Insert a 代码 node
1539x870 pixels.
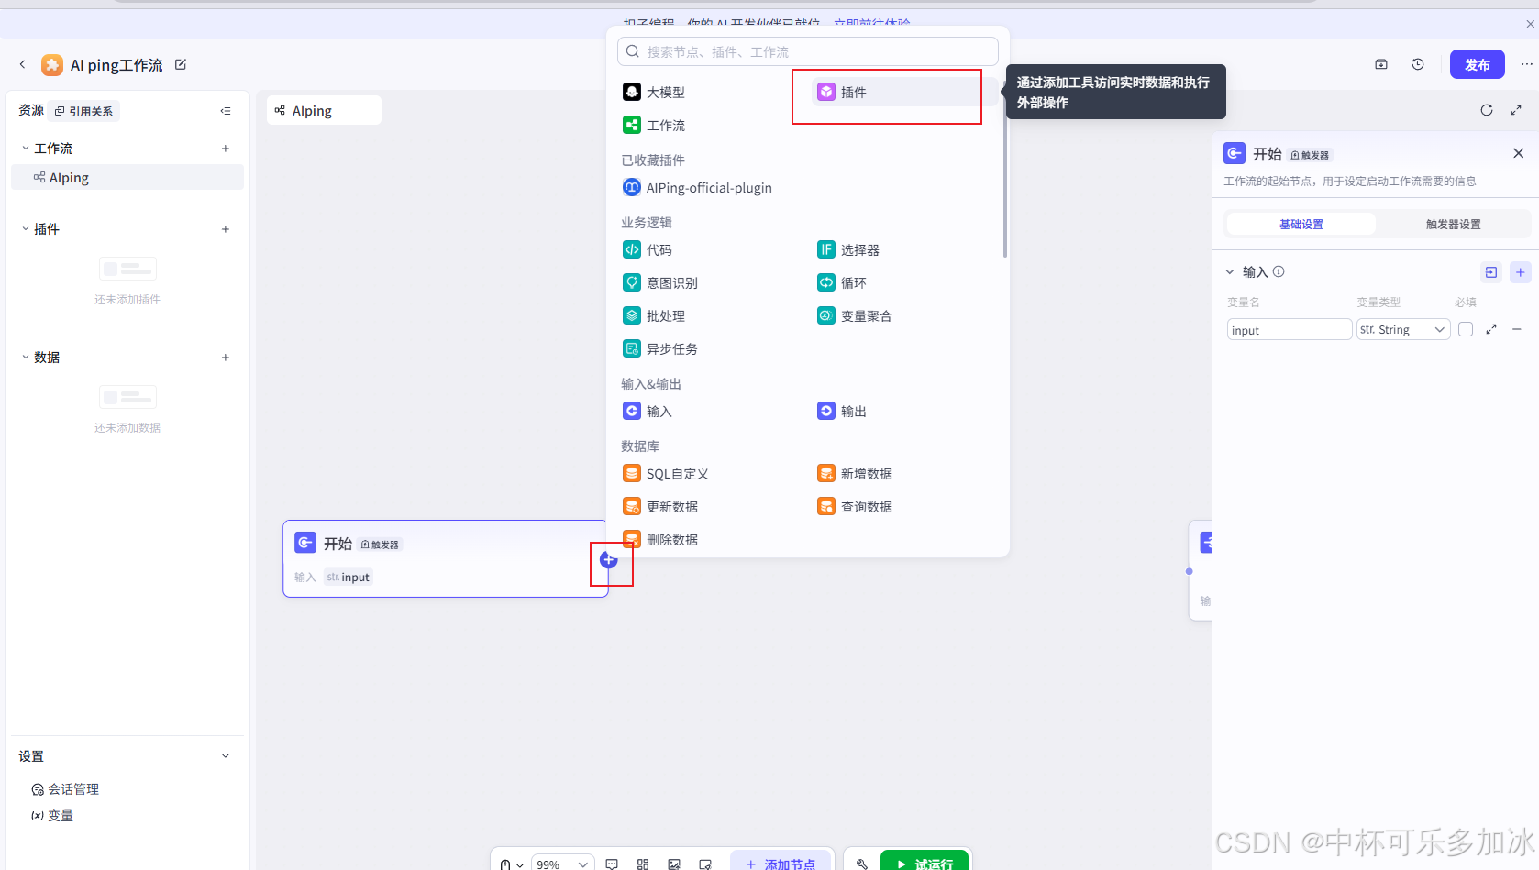pos(648,249)
